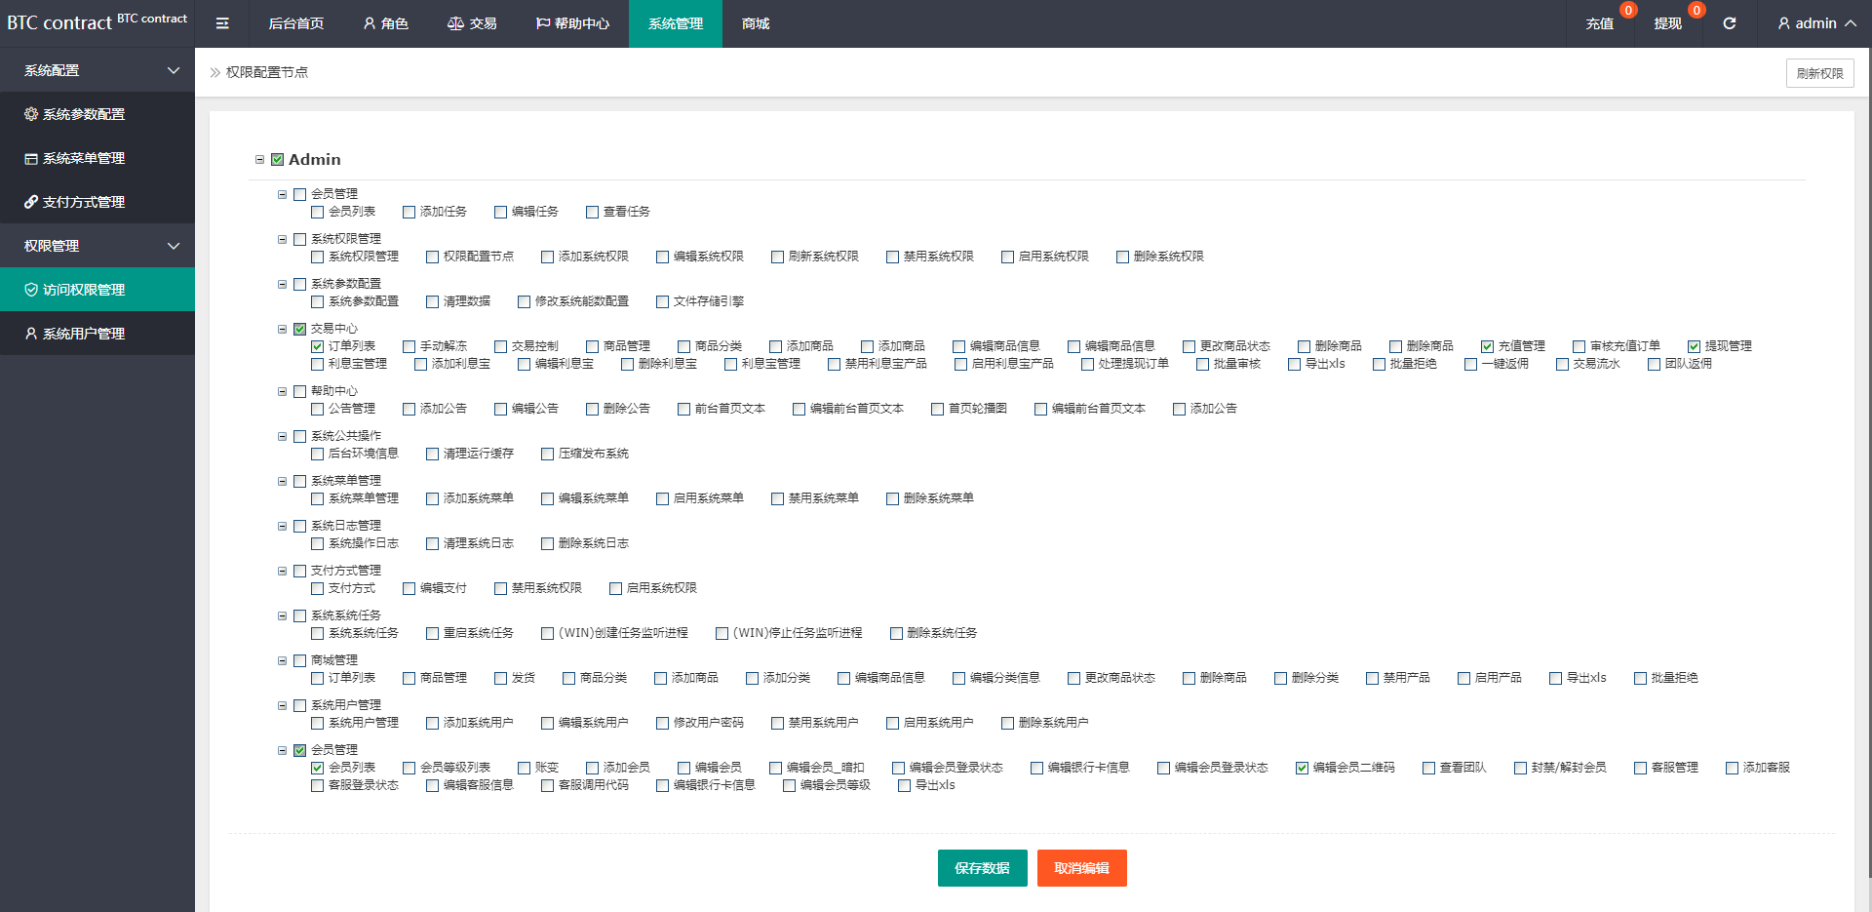Open 系统参数配置 in the sidebar
Screen dimensions: 1872x912
(97, 114)
